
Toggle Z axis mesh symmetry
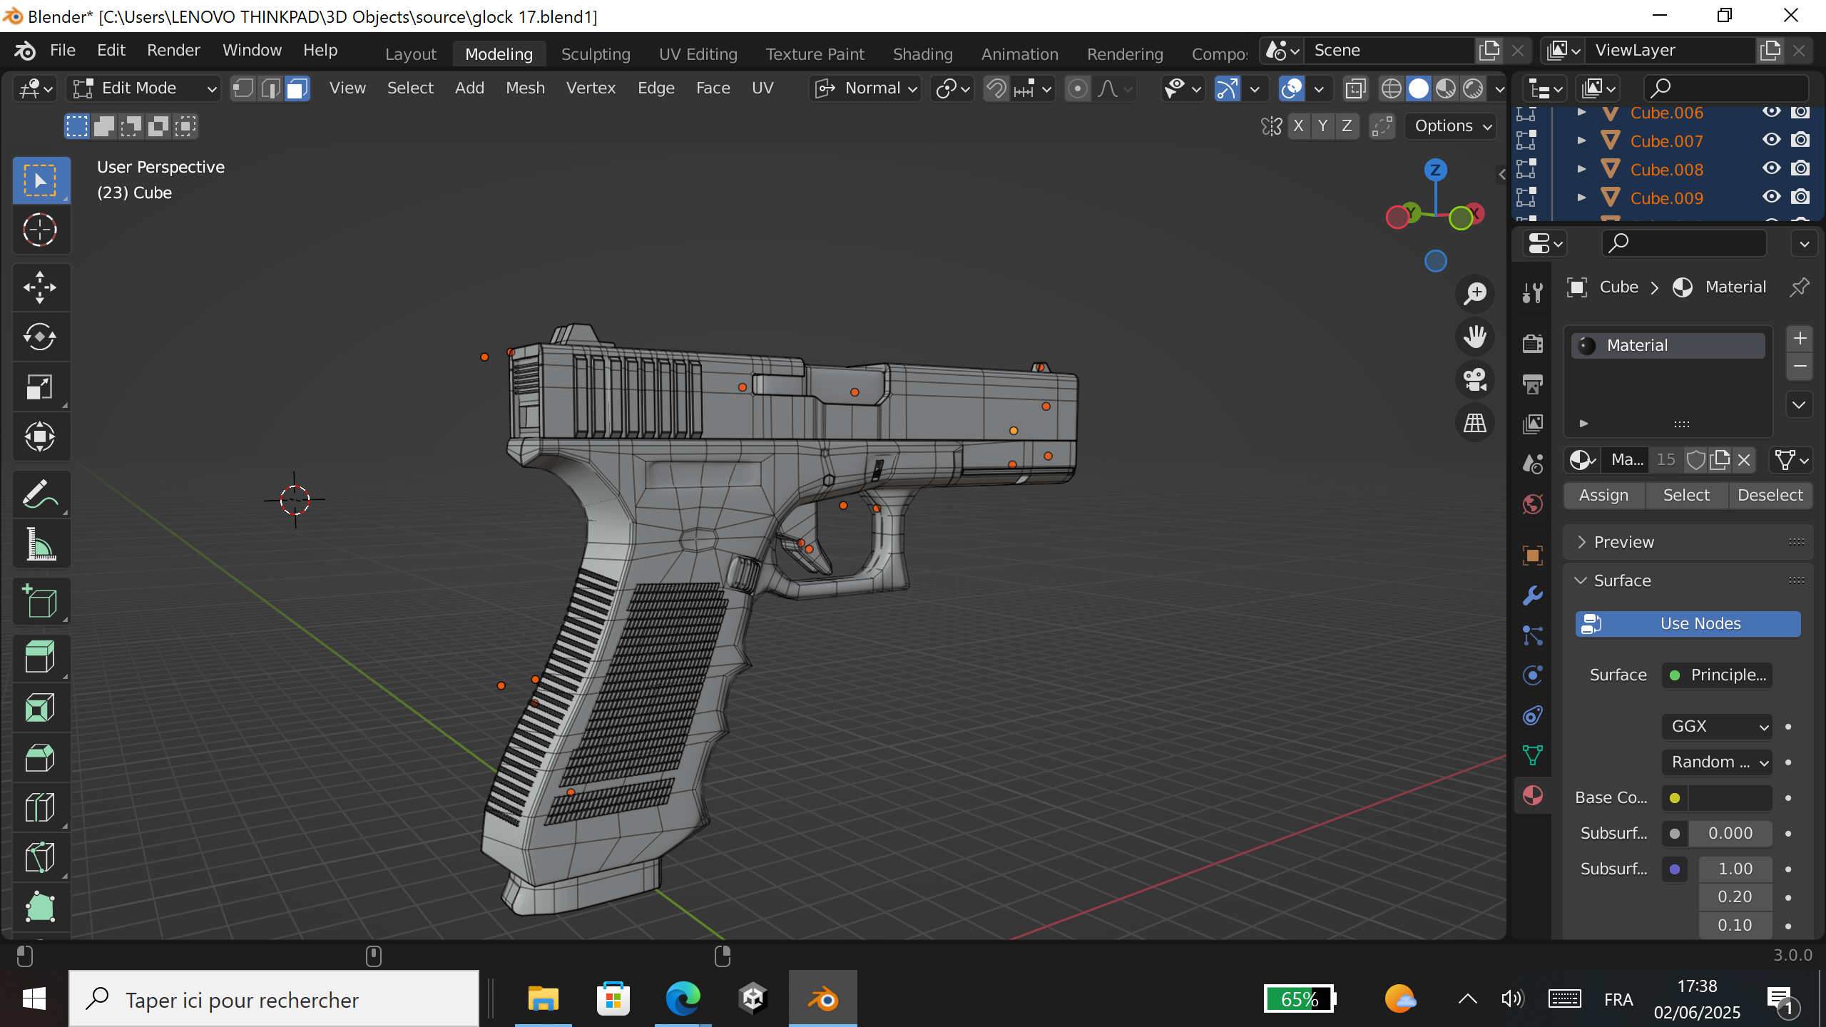1347,126
